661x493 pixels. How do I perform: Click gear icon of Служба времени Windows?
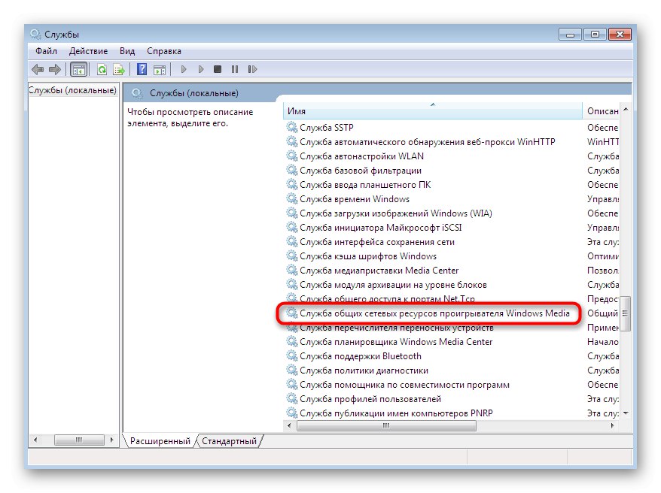291,198
